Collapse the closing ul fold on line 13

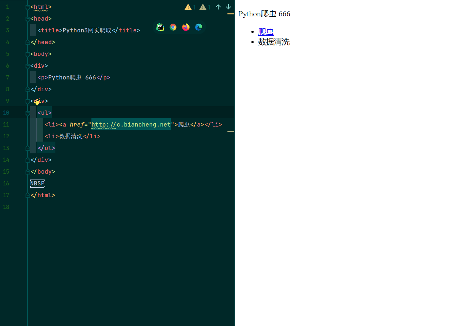tap(28, 148)
